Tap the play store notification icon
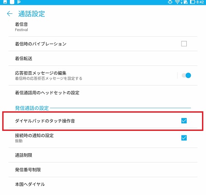 pos(19,2)
